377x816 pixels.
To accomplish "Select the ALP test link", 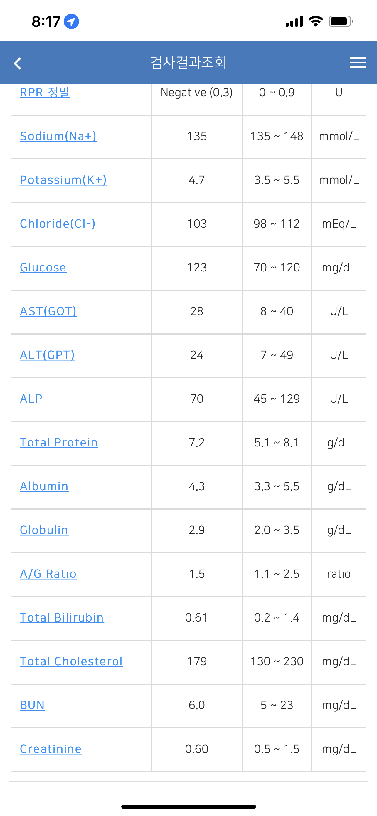I will (x=31, y=399).
